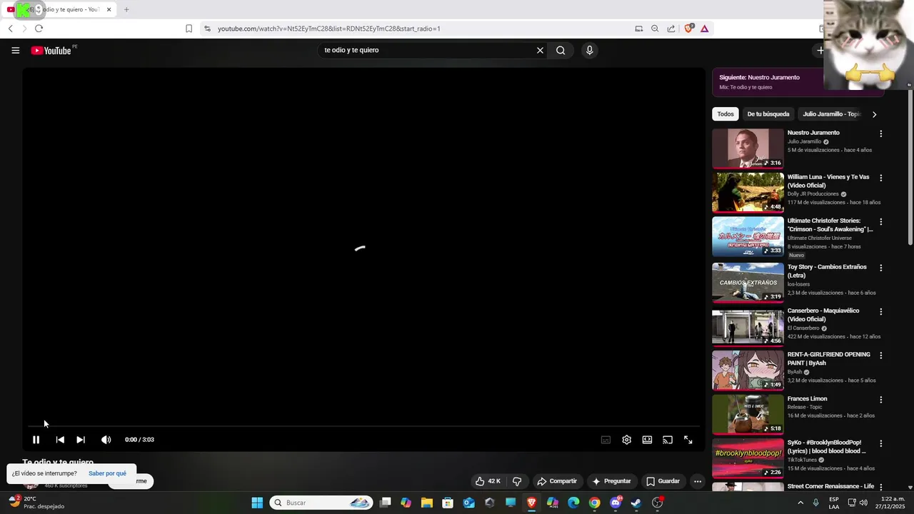Dislike the video

tap(517, 481)
